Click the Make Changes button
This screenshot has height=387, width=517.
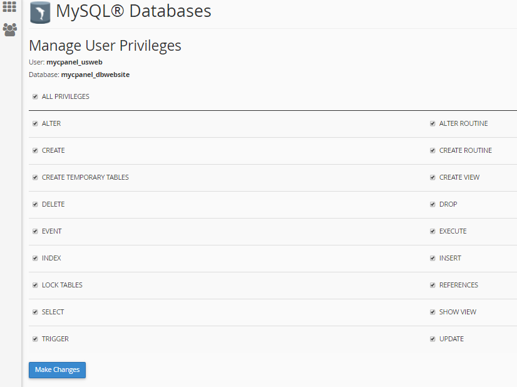pyautogui.click(x=57, y=370)
